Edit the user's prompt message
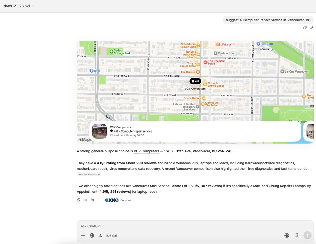Image resolution: width=316 pixels, height=244 pixels. point(312,28)
